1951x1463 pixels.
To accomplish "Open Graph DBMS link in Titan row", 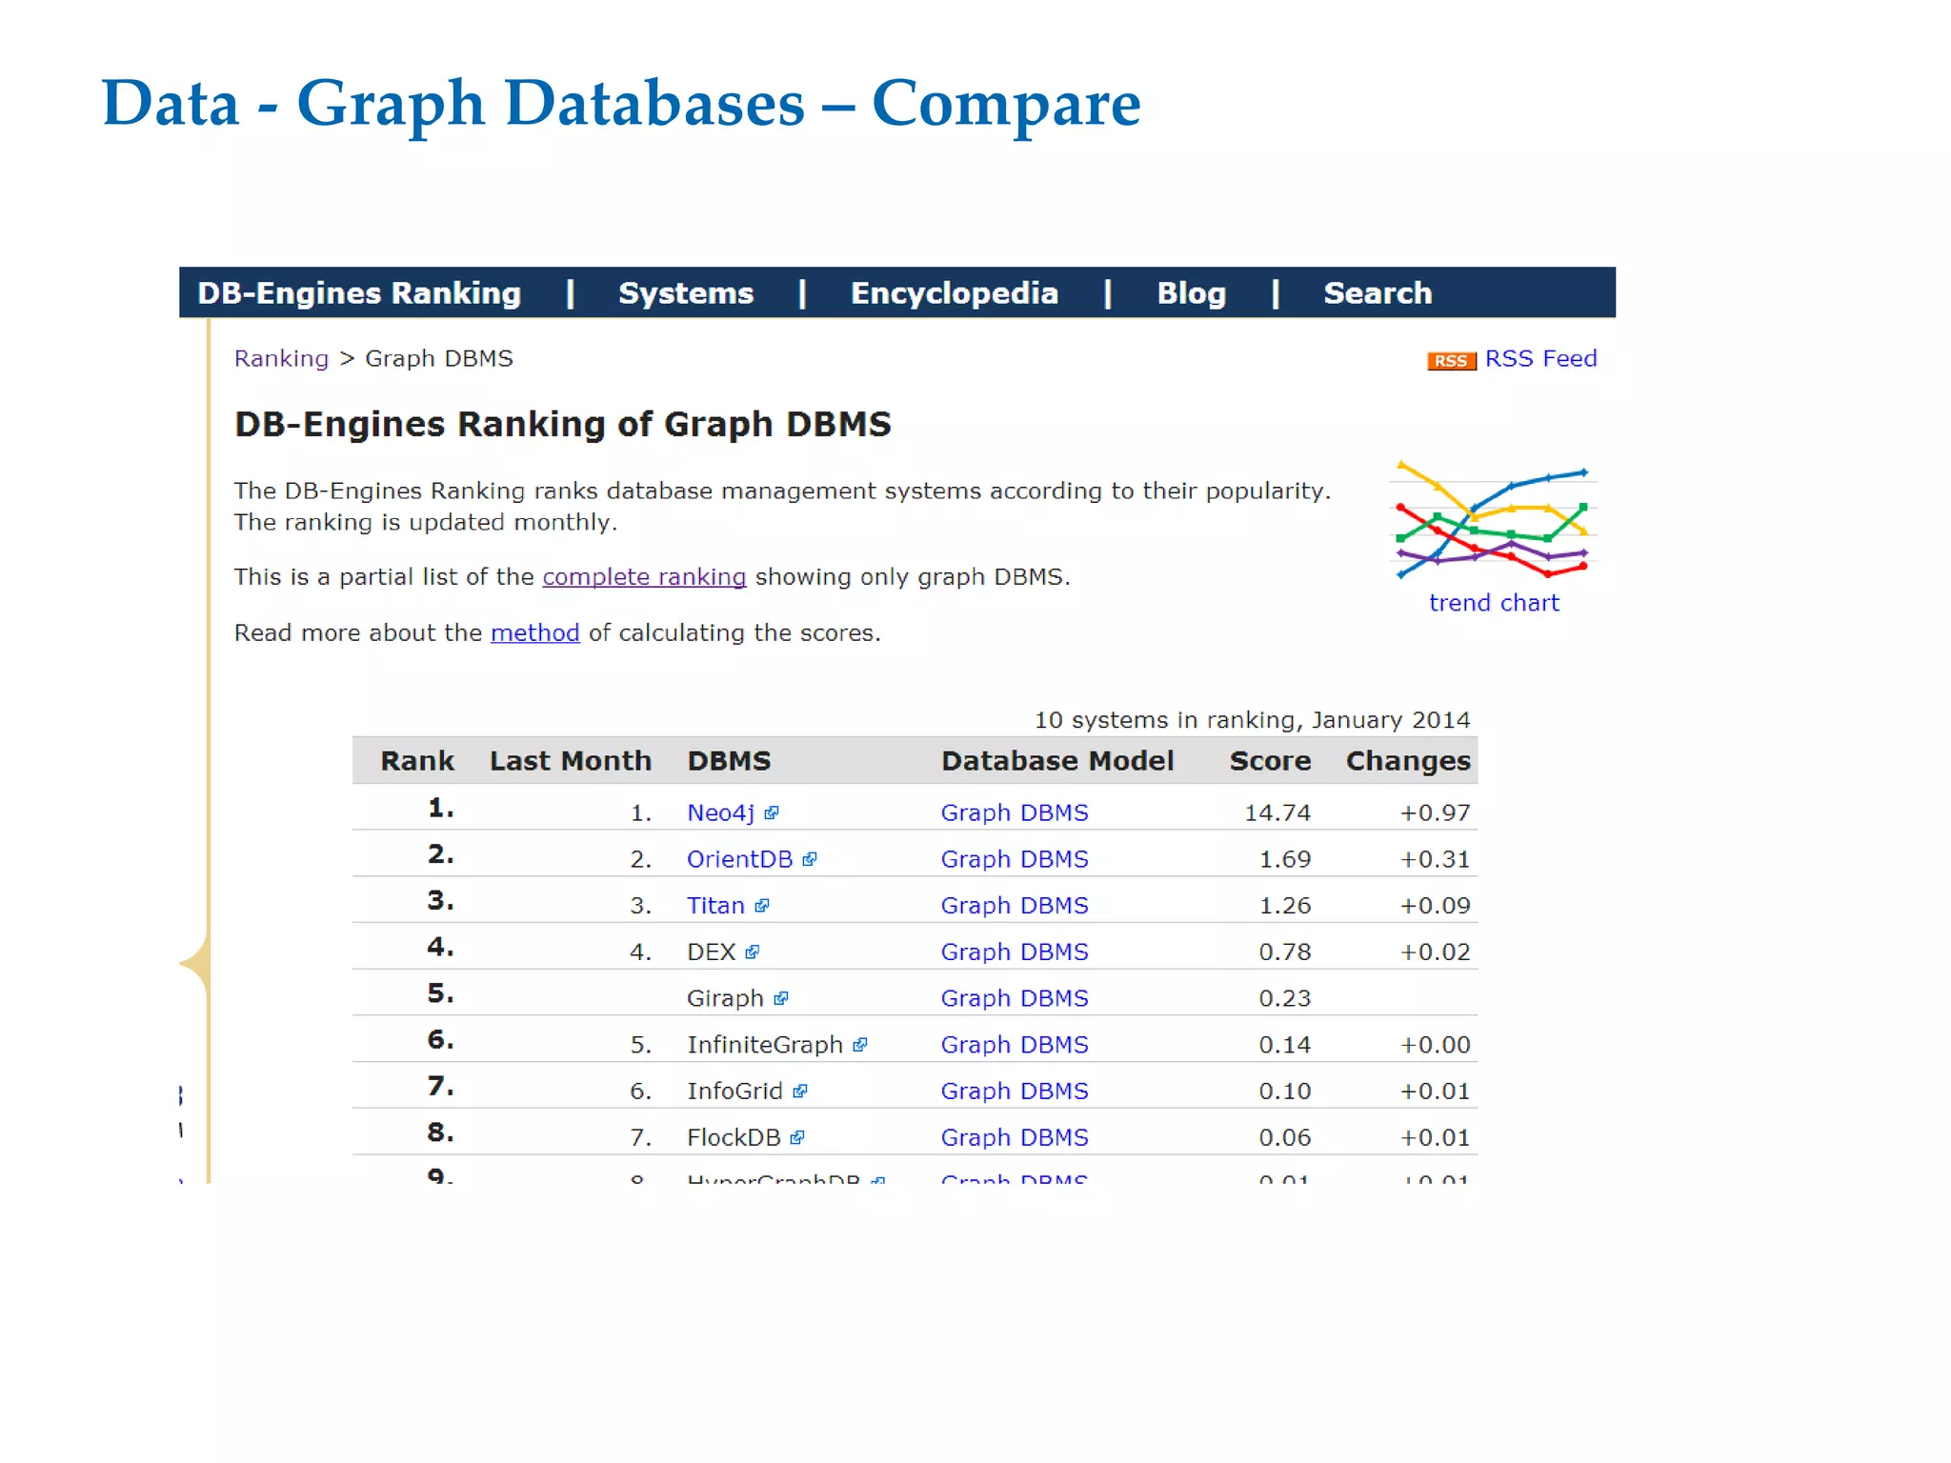I will tap(1015, 906).
